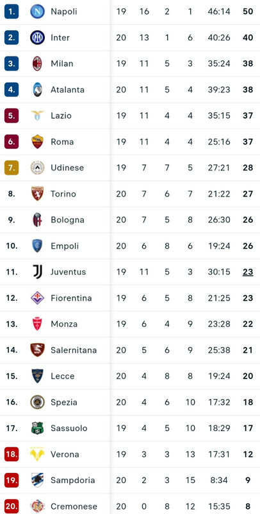Select the AC Milan crest icon

pyautogui.click(x=38, y=64)
